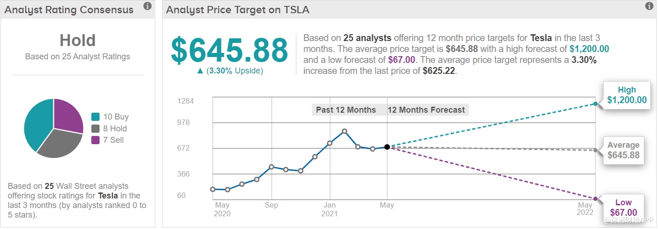Viewport: 658px width, 229px height.
Task: Click the purple low forecast endpoint dot
Action: point(595,199)
